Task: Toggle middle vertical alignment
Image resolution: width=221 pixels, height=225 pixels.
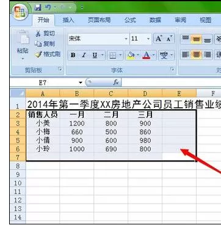Action: point(196,39)
